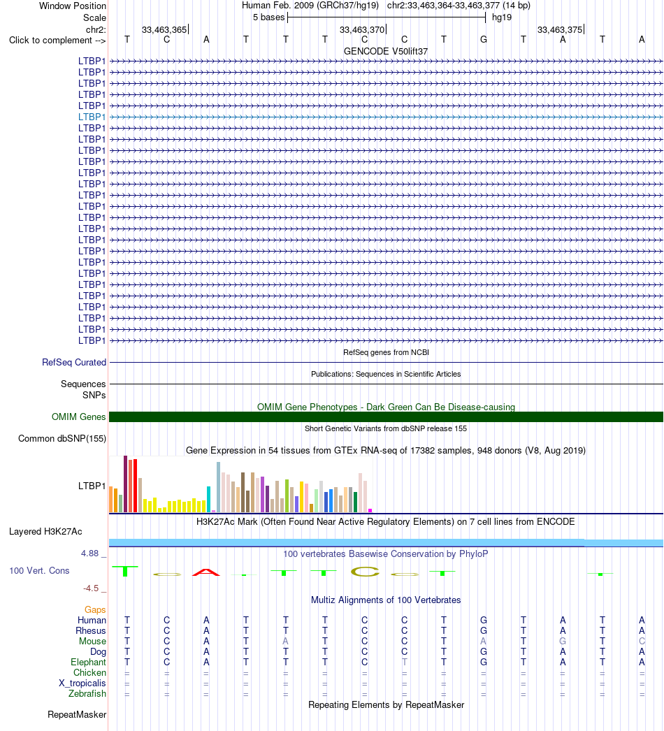The width and height of the screenshot is (664, 731).
Task: Click the Chicken species label
Action: click(x=89, y=673)
